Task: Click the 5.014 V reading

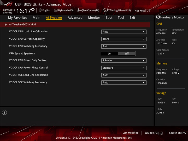Action: click(175, 103)
